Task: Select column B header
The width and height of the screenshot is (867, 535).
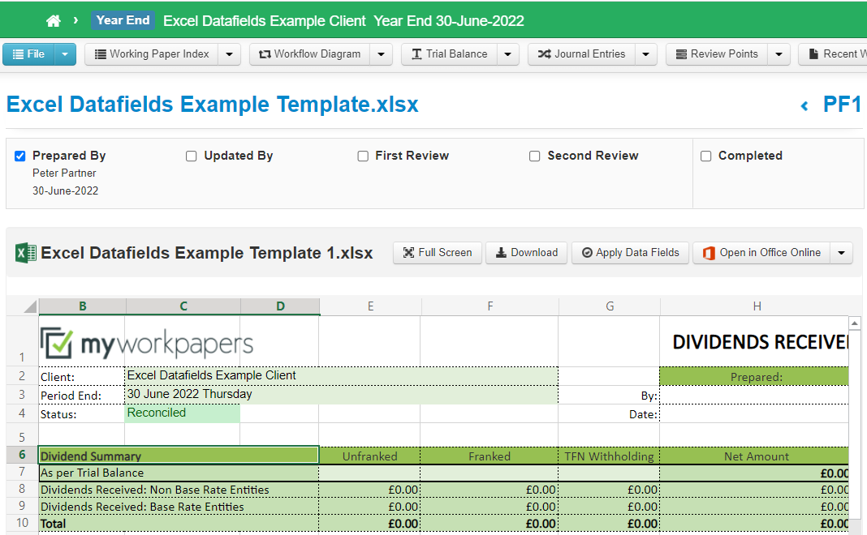Action: click(x=82, y=306)
